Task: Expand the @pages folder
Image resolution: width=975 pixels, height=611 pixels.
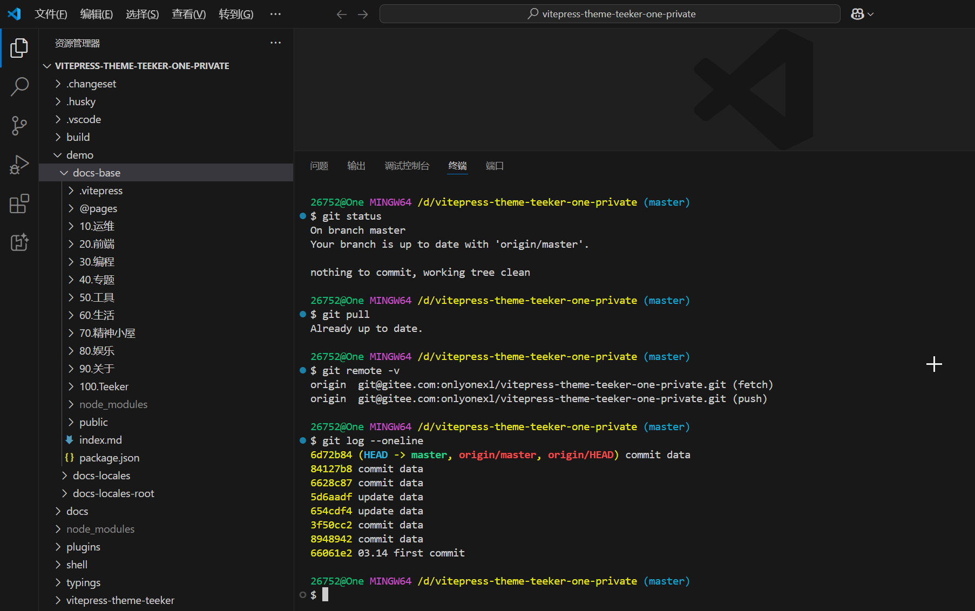Action: tap(166, 208)
